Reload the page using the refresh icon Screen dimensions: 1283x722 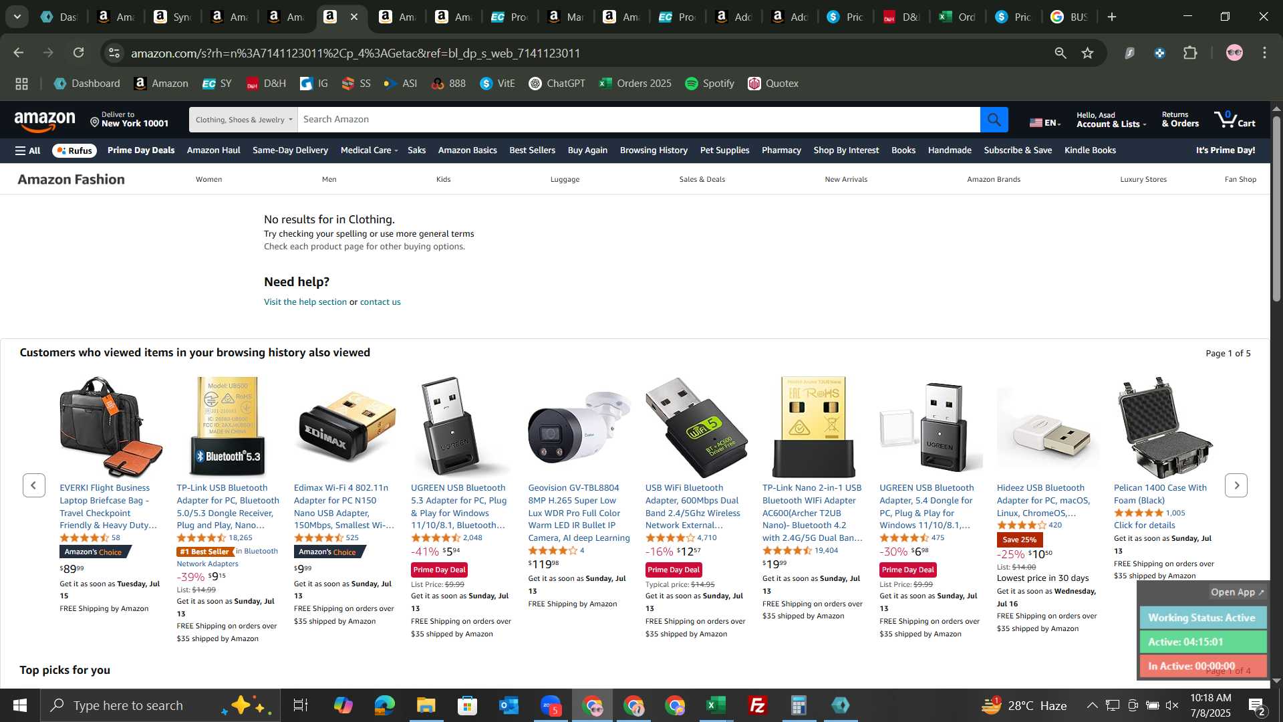point(78,53)
